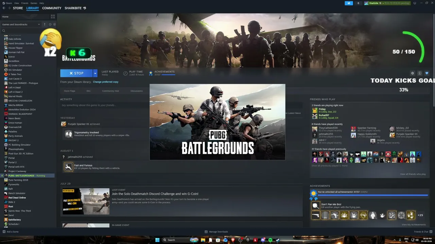Viewport: 435px width, 244px height.
Task: Click the Don't Pan Me Bro achievement icon
Action: tap(316, 205)
